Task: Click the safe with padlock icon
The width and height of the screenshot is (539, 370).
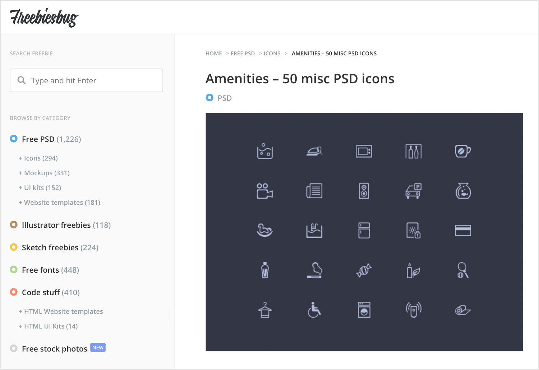Action: tap(414, 230)
